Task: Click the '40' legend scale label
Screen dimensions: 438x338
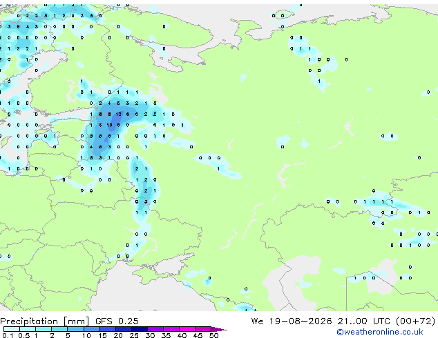Action: click(x=182, y=335)
